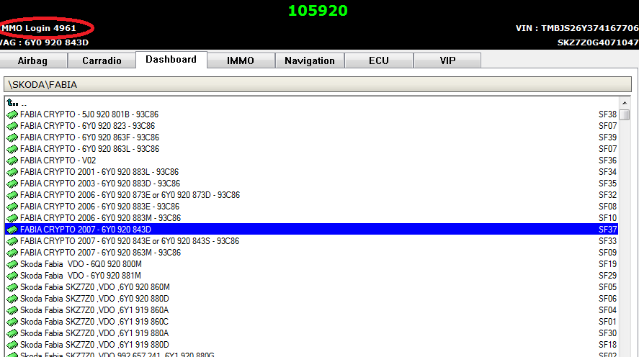Click chip icon for FABIA CRYPTO 2007 863M
This screenshot has width=639, height=357.
12,253
